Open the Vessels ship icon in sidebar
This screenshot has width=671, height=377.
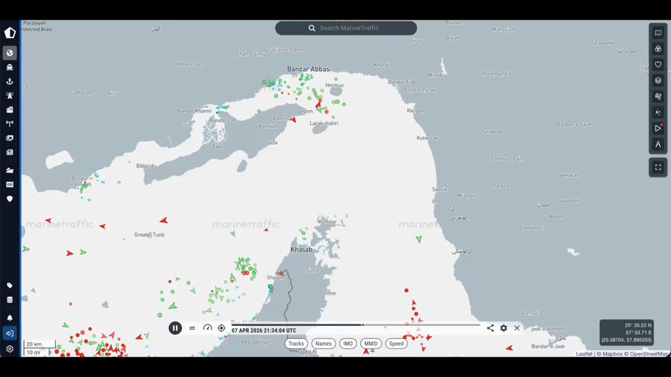click(x=10, y=67)
